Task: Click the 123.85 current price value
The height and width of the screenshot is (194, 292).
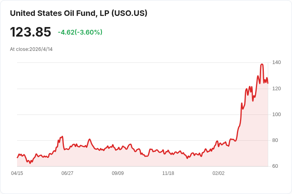Action: [x=31, y=32]
